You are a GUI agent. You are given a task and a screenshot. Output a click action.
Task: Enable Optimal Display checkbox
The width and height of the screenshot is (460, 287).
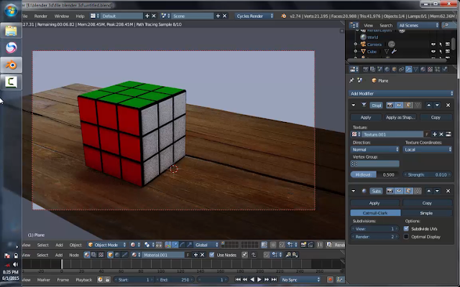point(406,237)
